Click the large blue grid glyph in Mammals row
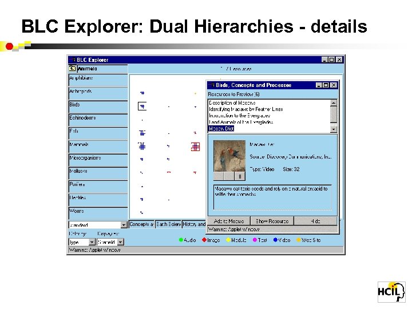The image size is (412, 309). coord(142,146)
